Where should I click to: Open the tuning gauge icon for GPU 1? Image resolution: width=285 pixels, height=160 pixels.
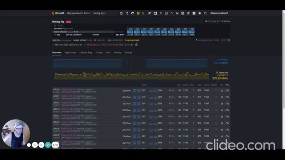point(227,97)
